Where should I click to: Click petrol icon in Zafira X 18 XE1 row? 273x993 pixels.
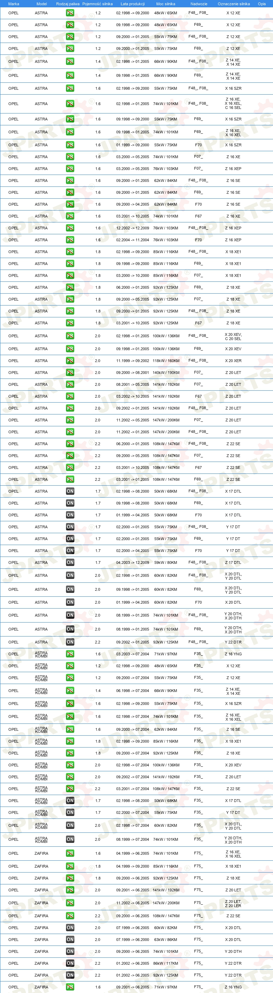coord(70,866)
